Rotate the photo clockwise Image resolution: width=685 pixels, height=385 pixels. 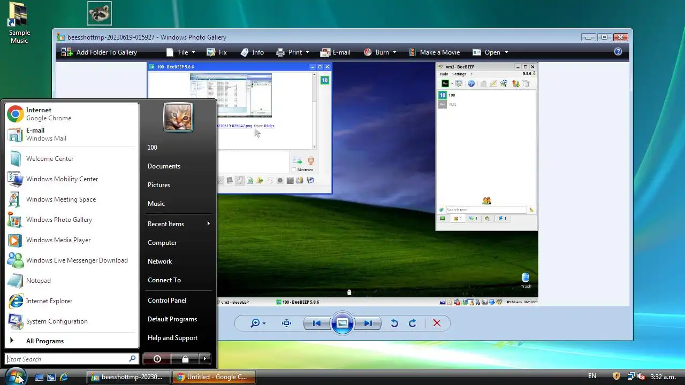pyautogui.click(x=412, y=323)
